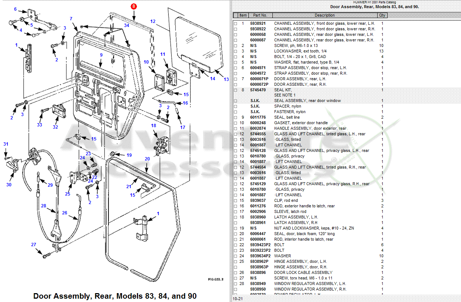Click callout 25 for the door hinge

[x=68, y=194]
